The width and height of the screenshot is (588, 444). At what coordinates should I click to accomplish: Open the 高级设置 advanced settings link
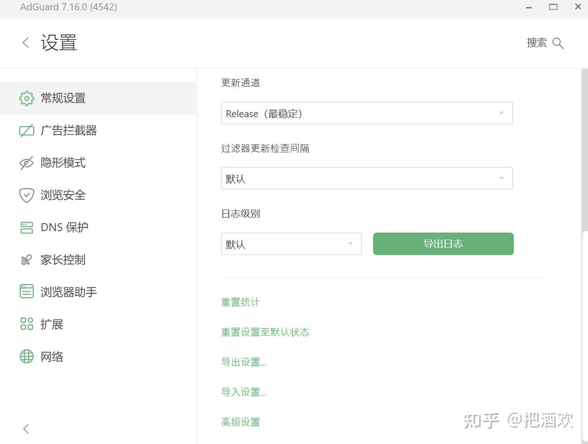click(240, 422)
